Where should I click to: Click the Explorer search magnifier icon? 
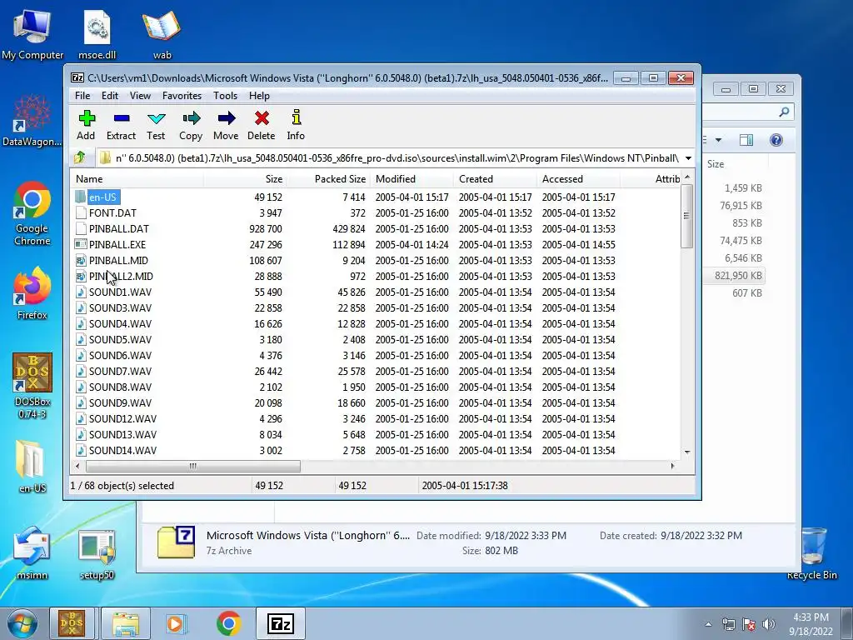click(784, 112)
